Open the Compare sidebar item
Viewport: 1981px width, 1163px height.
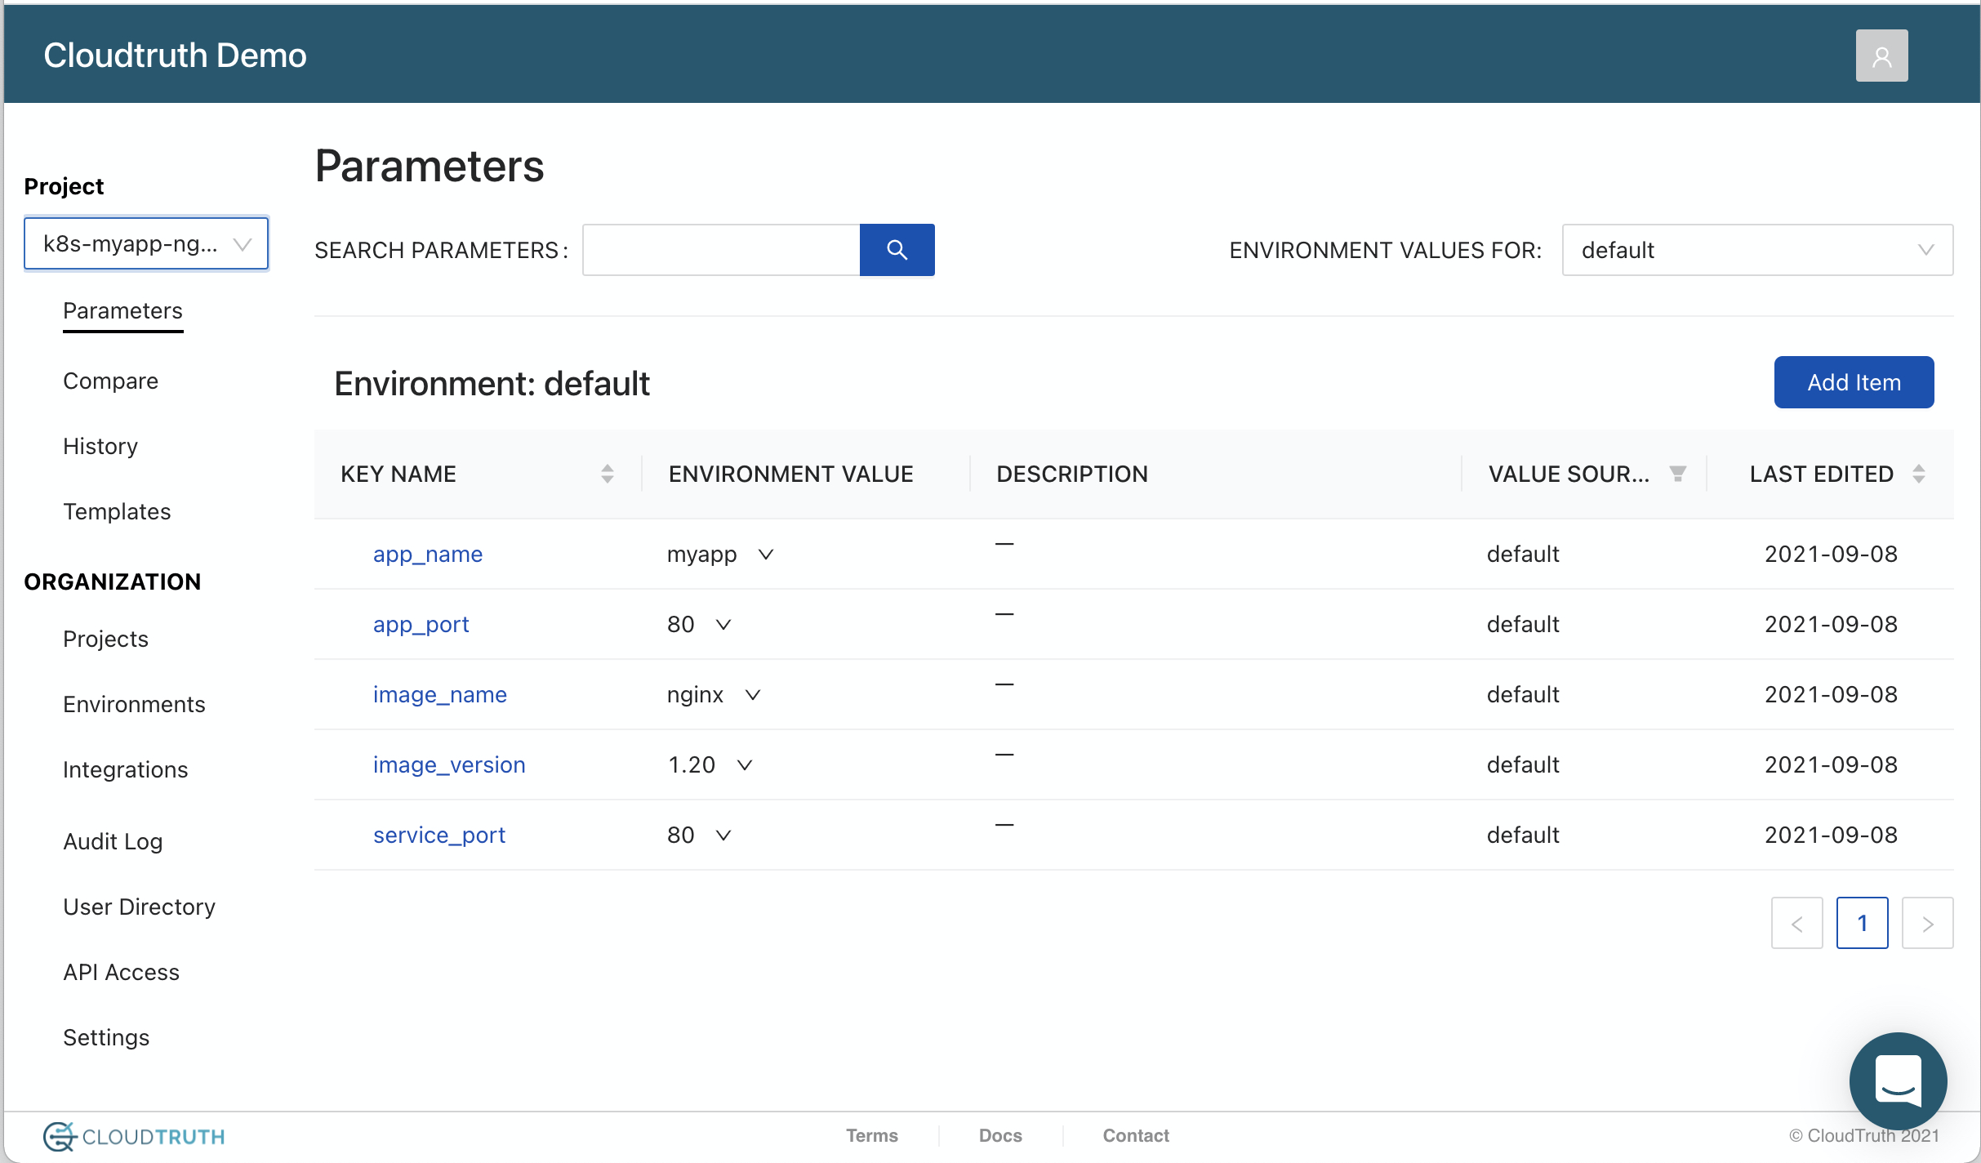point(110,381)
